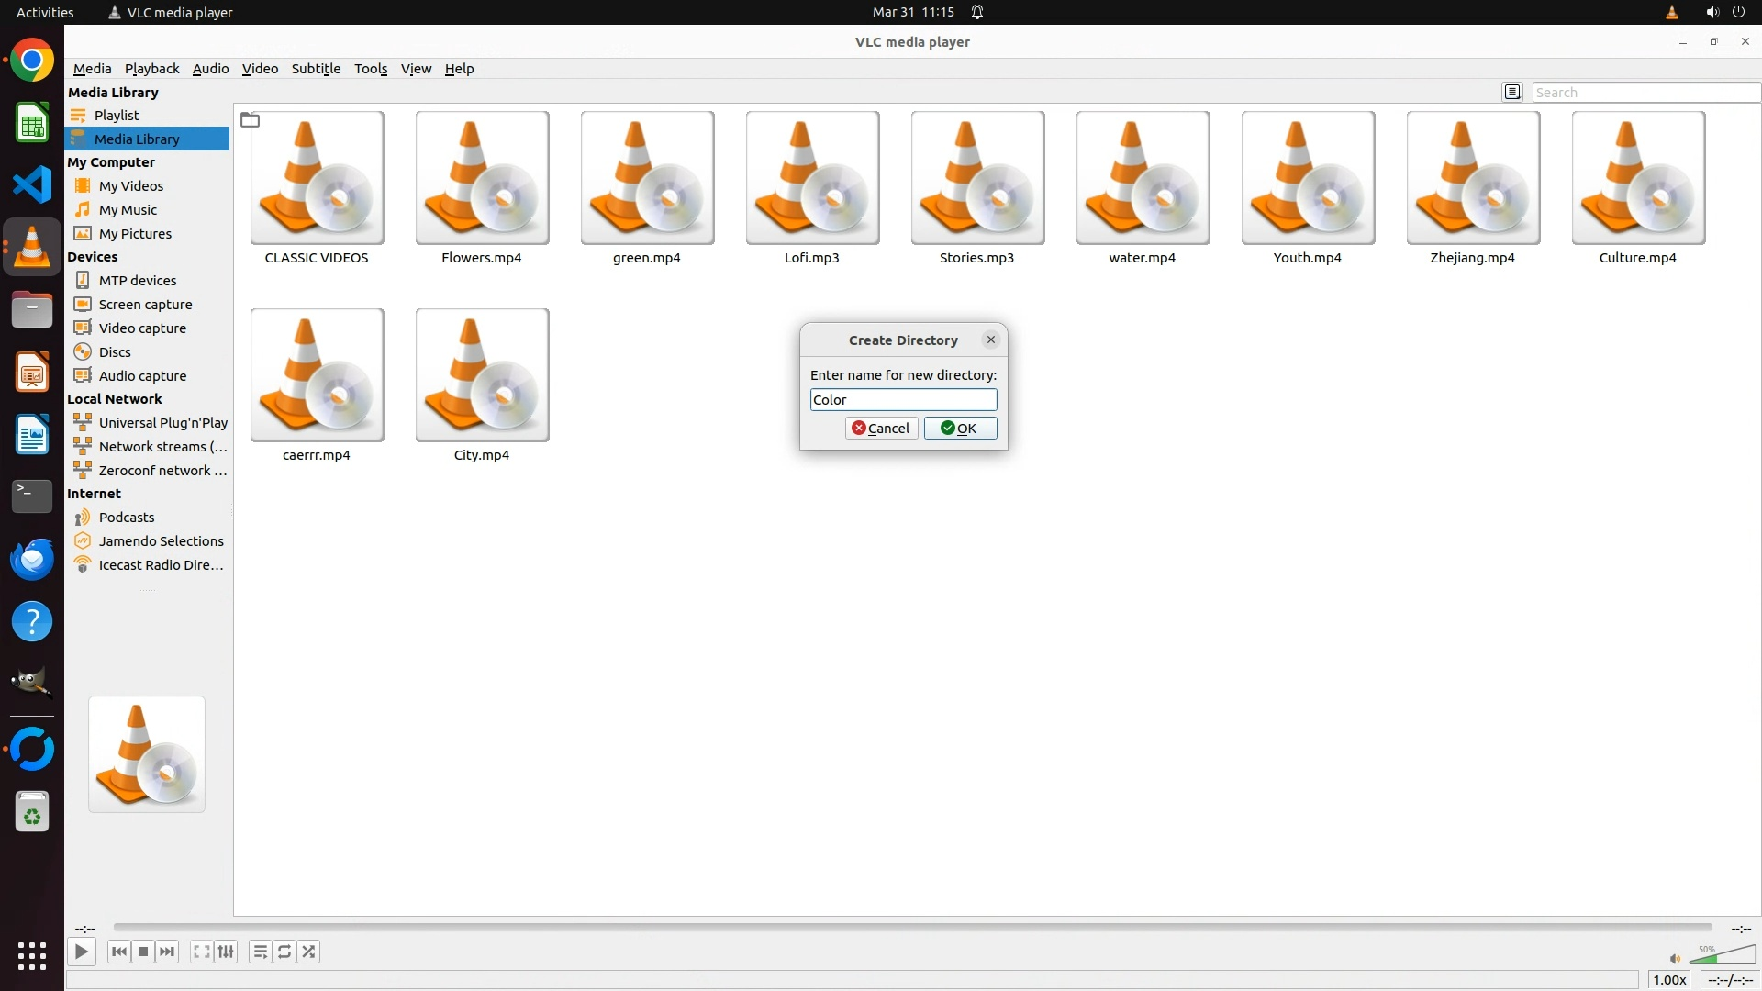Image resolution: width=1762 pixels, height=991 pixels.
Task: Toggle the playlist view button
Action: click(260, 952)
